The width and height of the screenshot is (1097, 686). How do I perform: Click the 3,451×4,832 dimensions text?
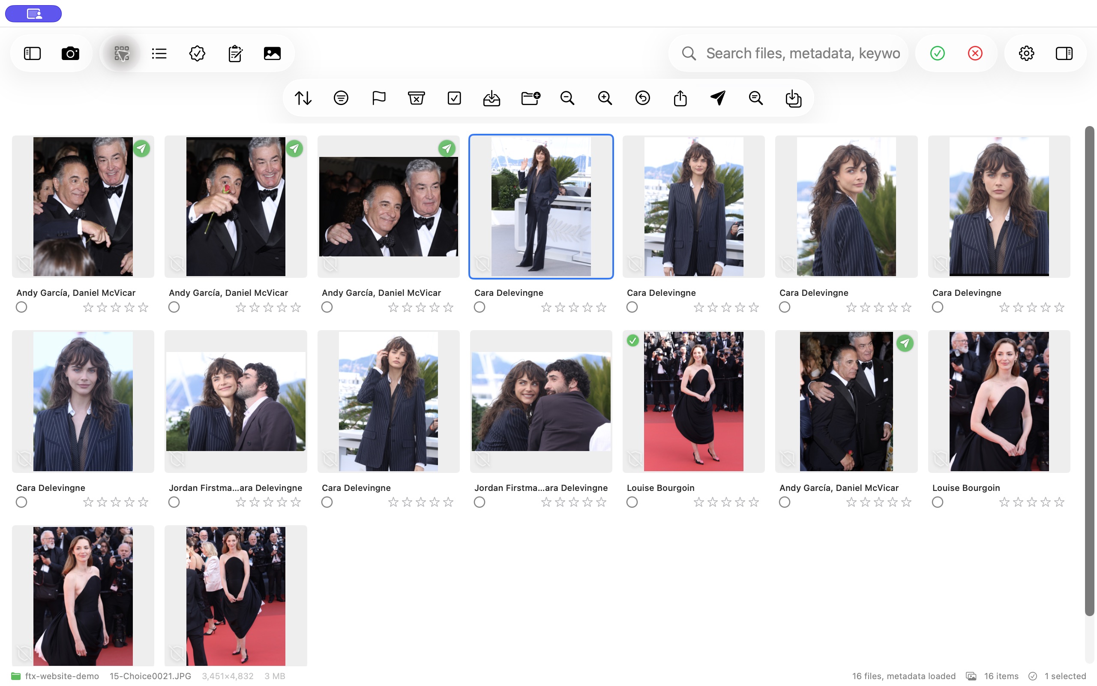(228, 676)
